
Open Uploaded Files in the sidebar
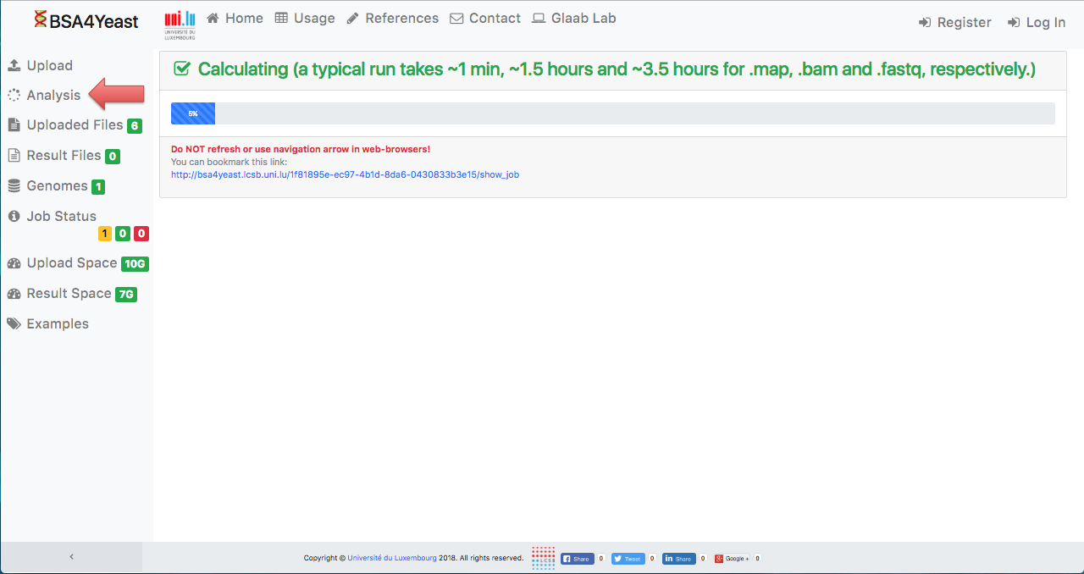point(75,125)
